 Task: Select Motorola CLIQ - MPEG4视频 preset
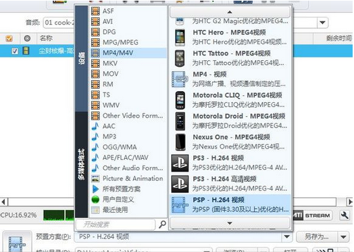pos(230,100)
